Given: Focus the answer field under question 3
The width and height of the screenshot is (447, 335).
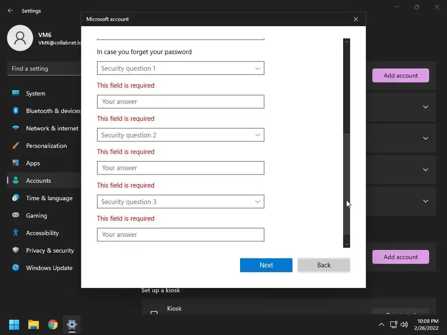Looking at the screenshot, I should pyautogui.click(x=180, y=234).
